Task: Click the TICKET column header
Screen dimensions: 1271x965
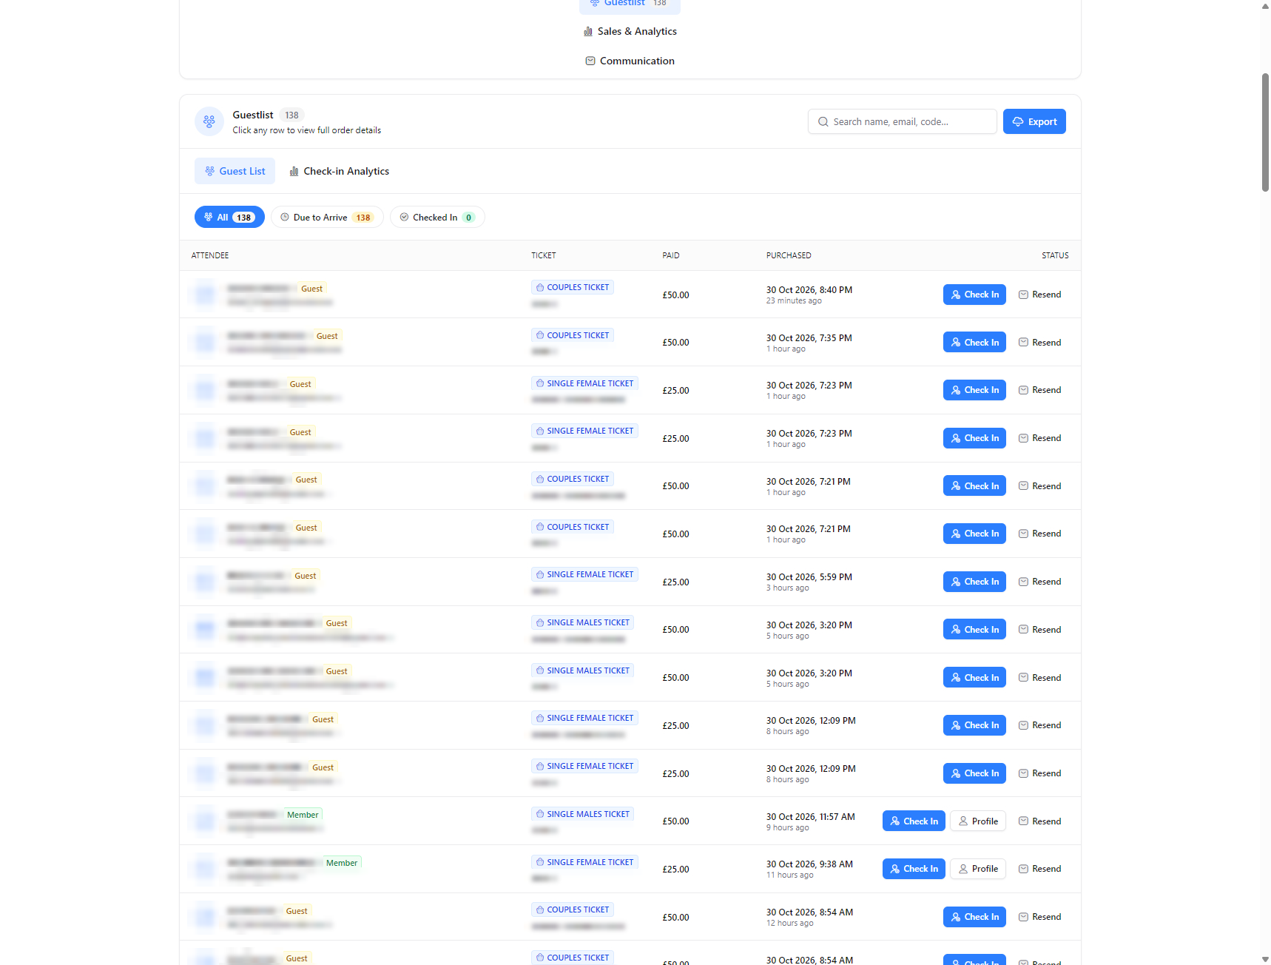Action: click(544, 255)
